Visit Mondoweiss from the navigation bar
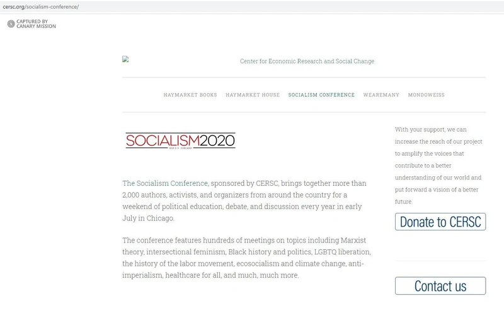 click(x=426, y=95)
